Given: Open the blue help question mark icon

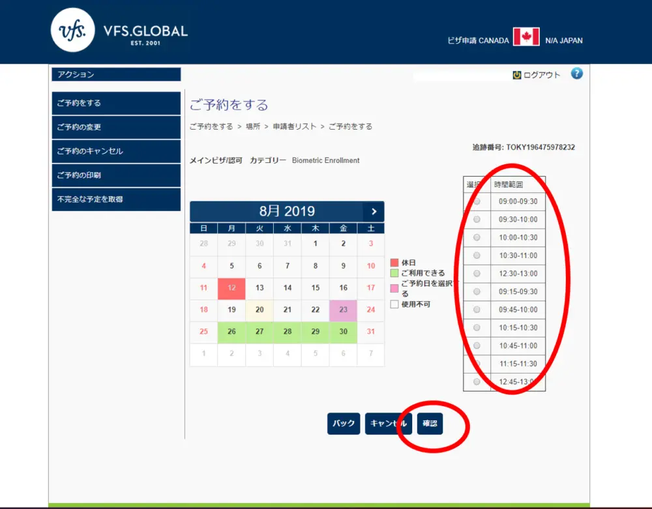Looking at the screenshot, I should tap(576, 74).
